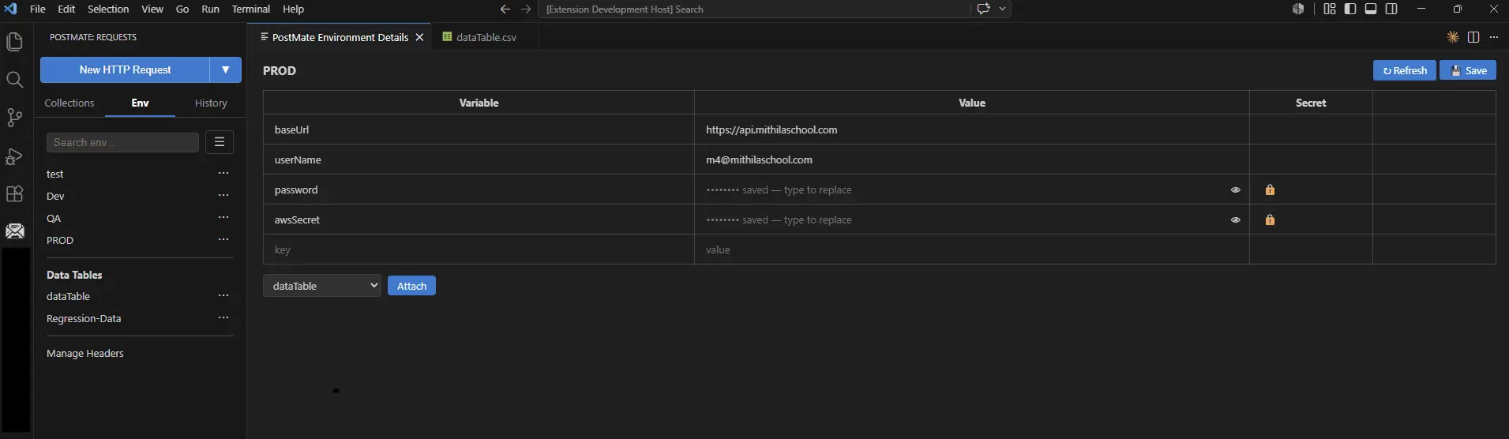Open the Selection menu
The width and height of the screenshot is (1509, 439).
(108, 9)
